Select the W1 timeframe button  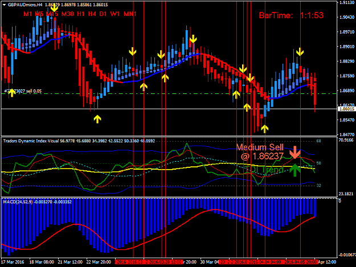[115, 14]
